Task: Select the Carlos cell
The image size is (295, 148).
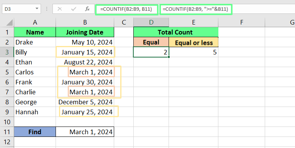Action: (35, 72)
